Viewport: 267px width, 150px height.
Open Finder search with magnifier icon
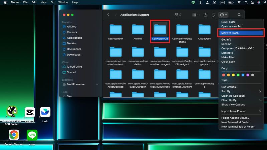click(x=239, y=15)
